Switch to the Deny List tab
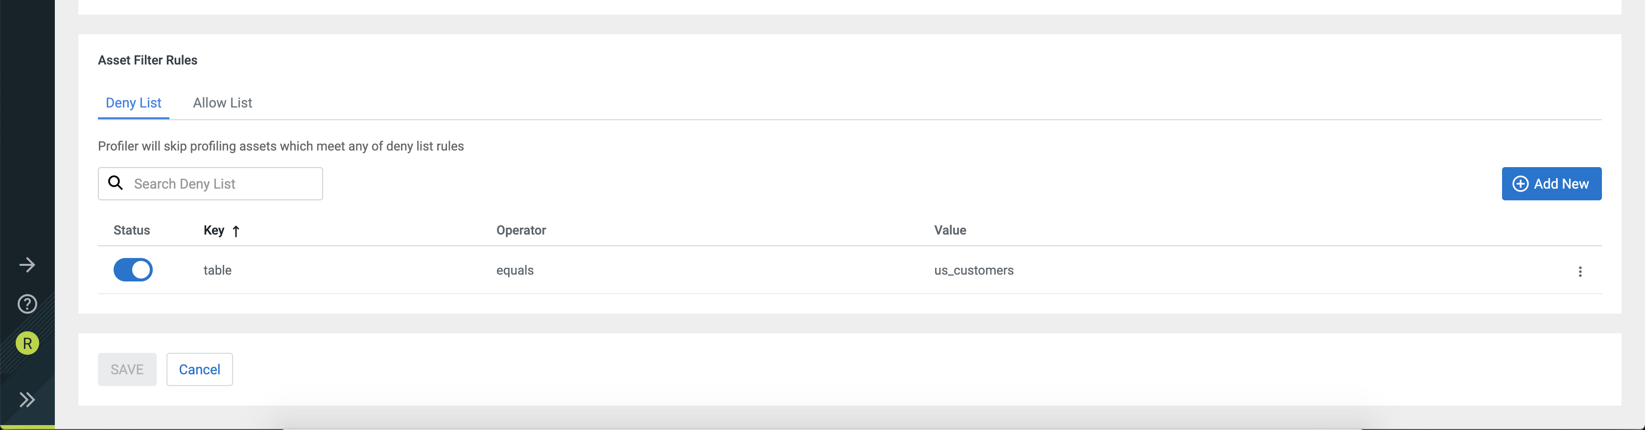The image size is (1645, 430). pyautogui.click(x=134, y=103)
